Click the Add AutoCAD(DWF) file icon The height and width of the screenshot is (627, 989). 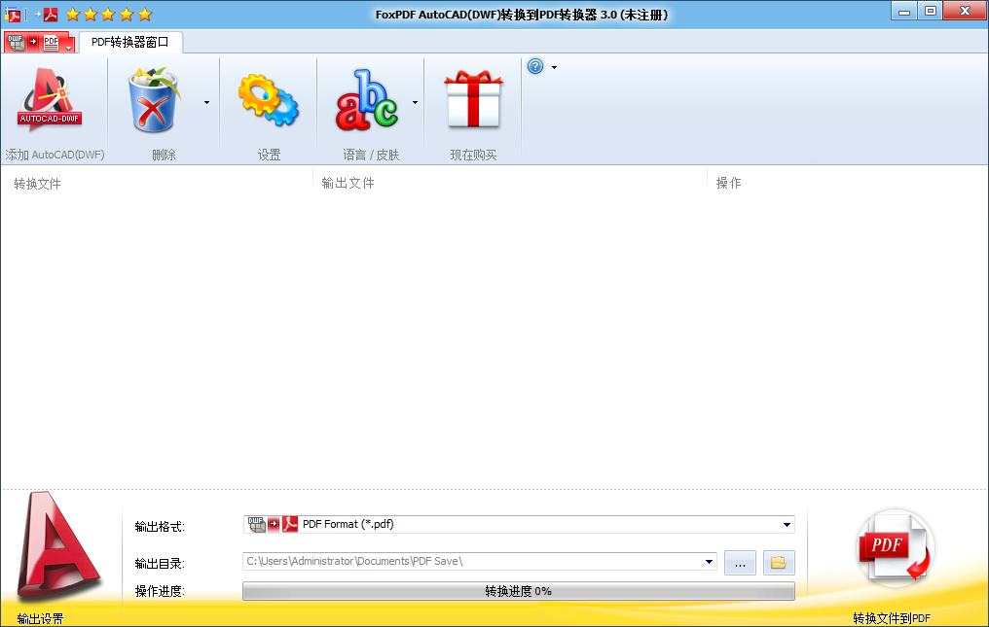tap(51, 100)
